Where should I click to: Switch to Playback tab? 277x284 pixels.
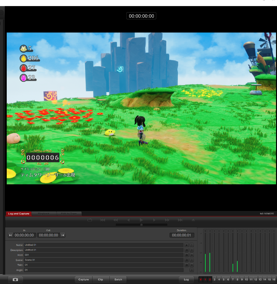[x=44, y=214]
